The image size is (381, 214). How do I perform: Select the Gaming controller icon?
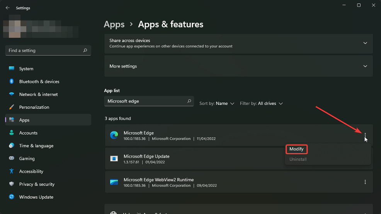12,158
